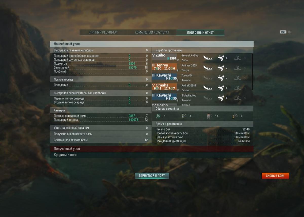Click the enemy ships list scrollbar
Screen dimensions: 304x217
pos(252,72)
